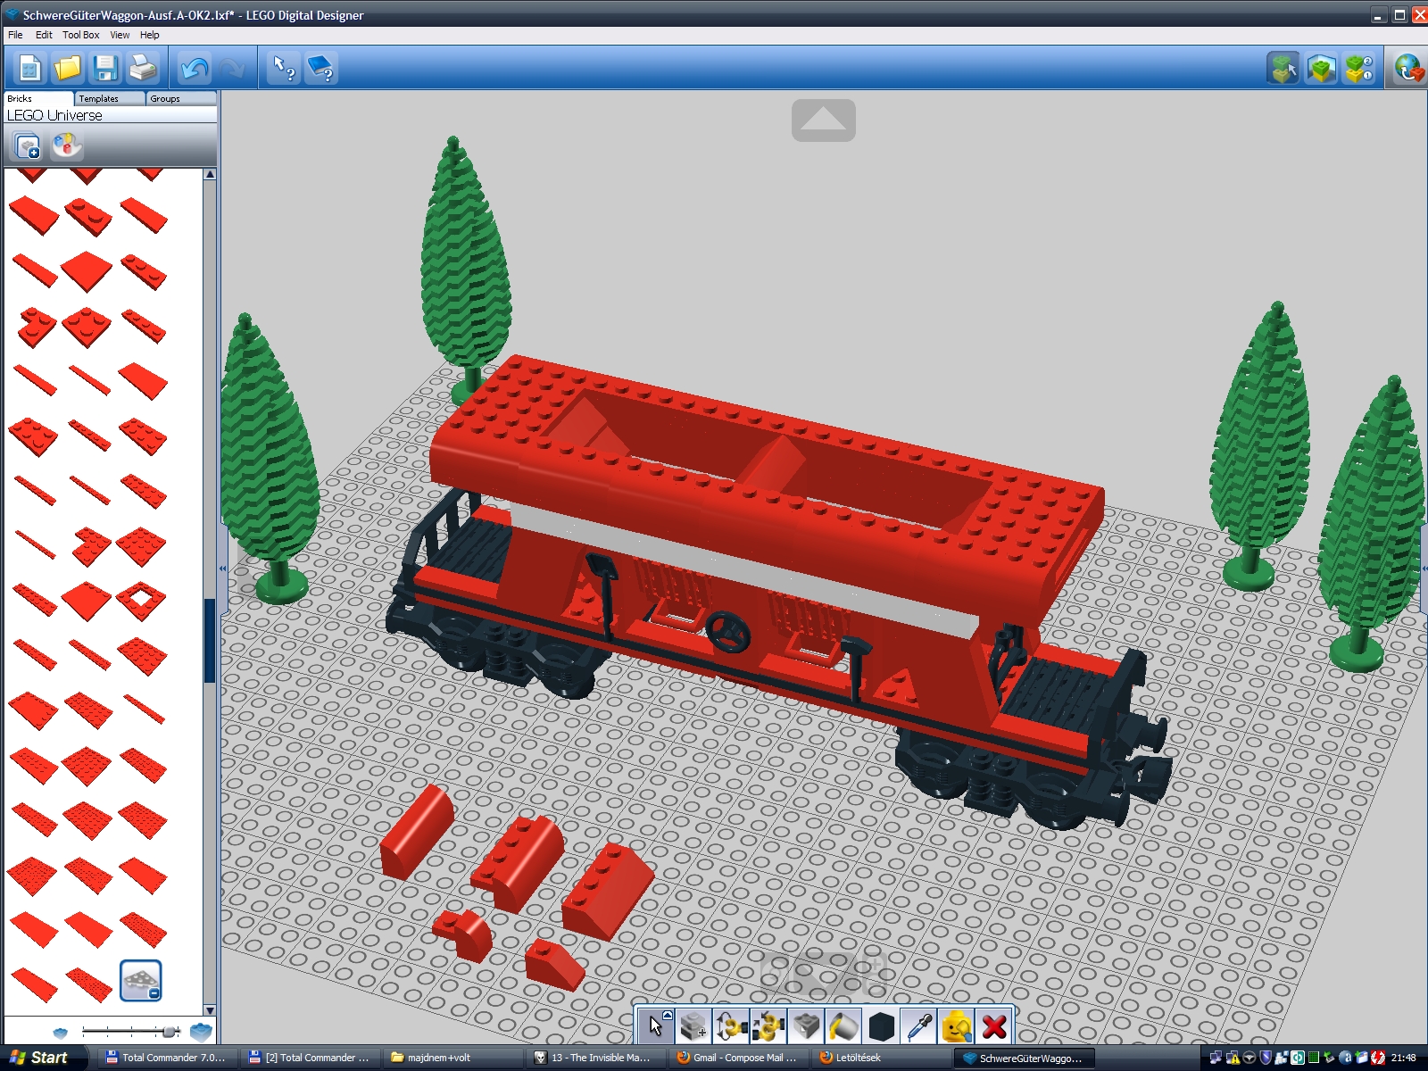Expand the selection tool options arrow
Viewport: 1428px width, 1071px height.
tap(668, 1015)
